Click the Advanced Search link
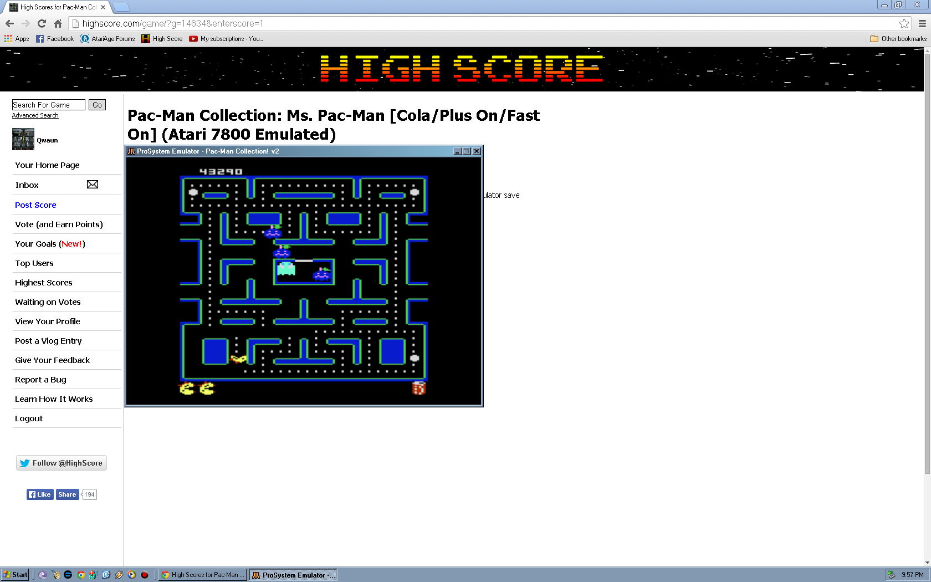Viewport: 931px width, 582px height. click(x=35, y=115)
